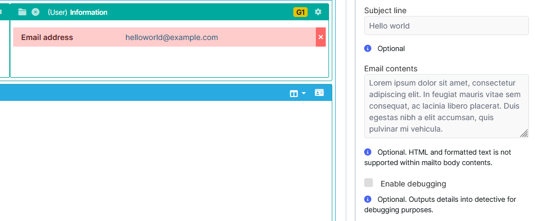This screenshot has width=535, height=221.
Task: Click the yellow G1 badge
Action: (300, 12)
